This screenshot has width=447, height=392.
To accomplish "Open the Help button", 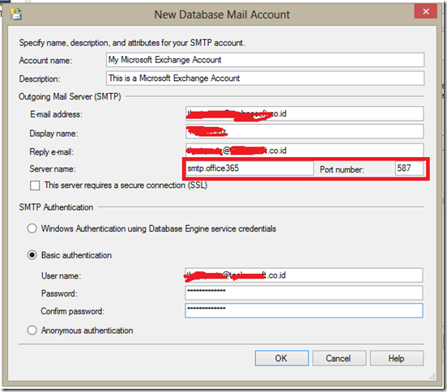I will coord(397,358).
